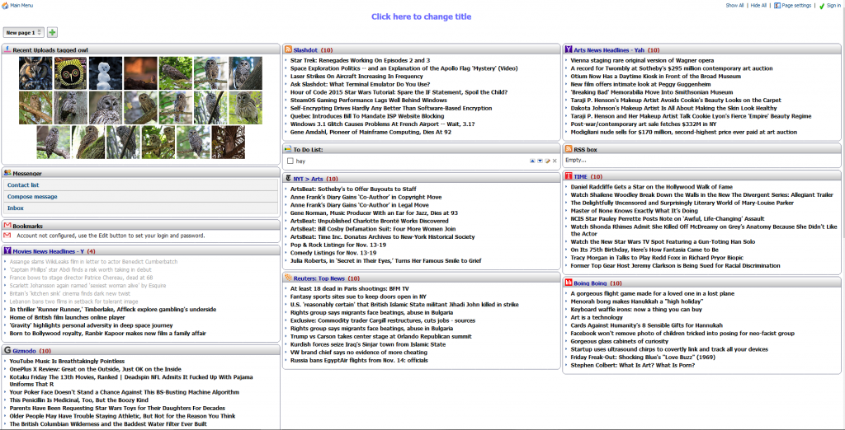The height and width of the screenshot is (430, 845).
Task: Open 'Keyboard waffle irons: now a thing you can buy'
Action: pos(636,310)
